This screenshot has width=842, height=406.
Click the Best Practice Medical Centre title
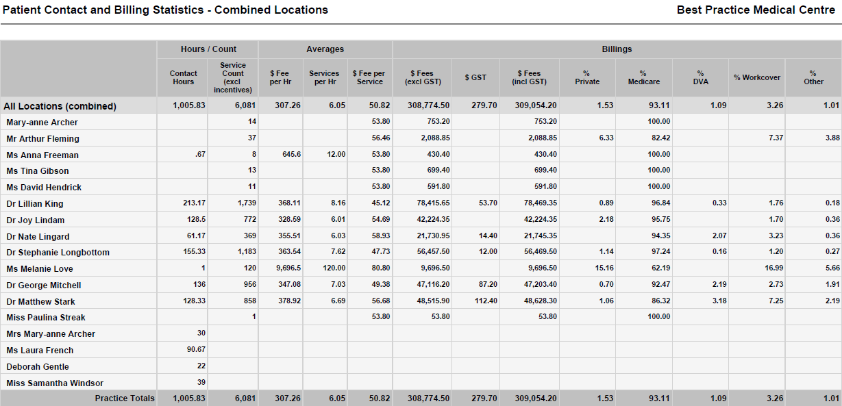click(x=756, y=10)
